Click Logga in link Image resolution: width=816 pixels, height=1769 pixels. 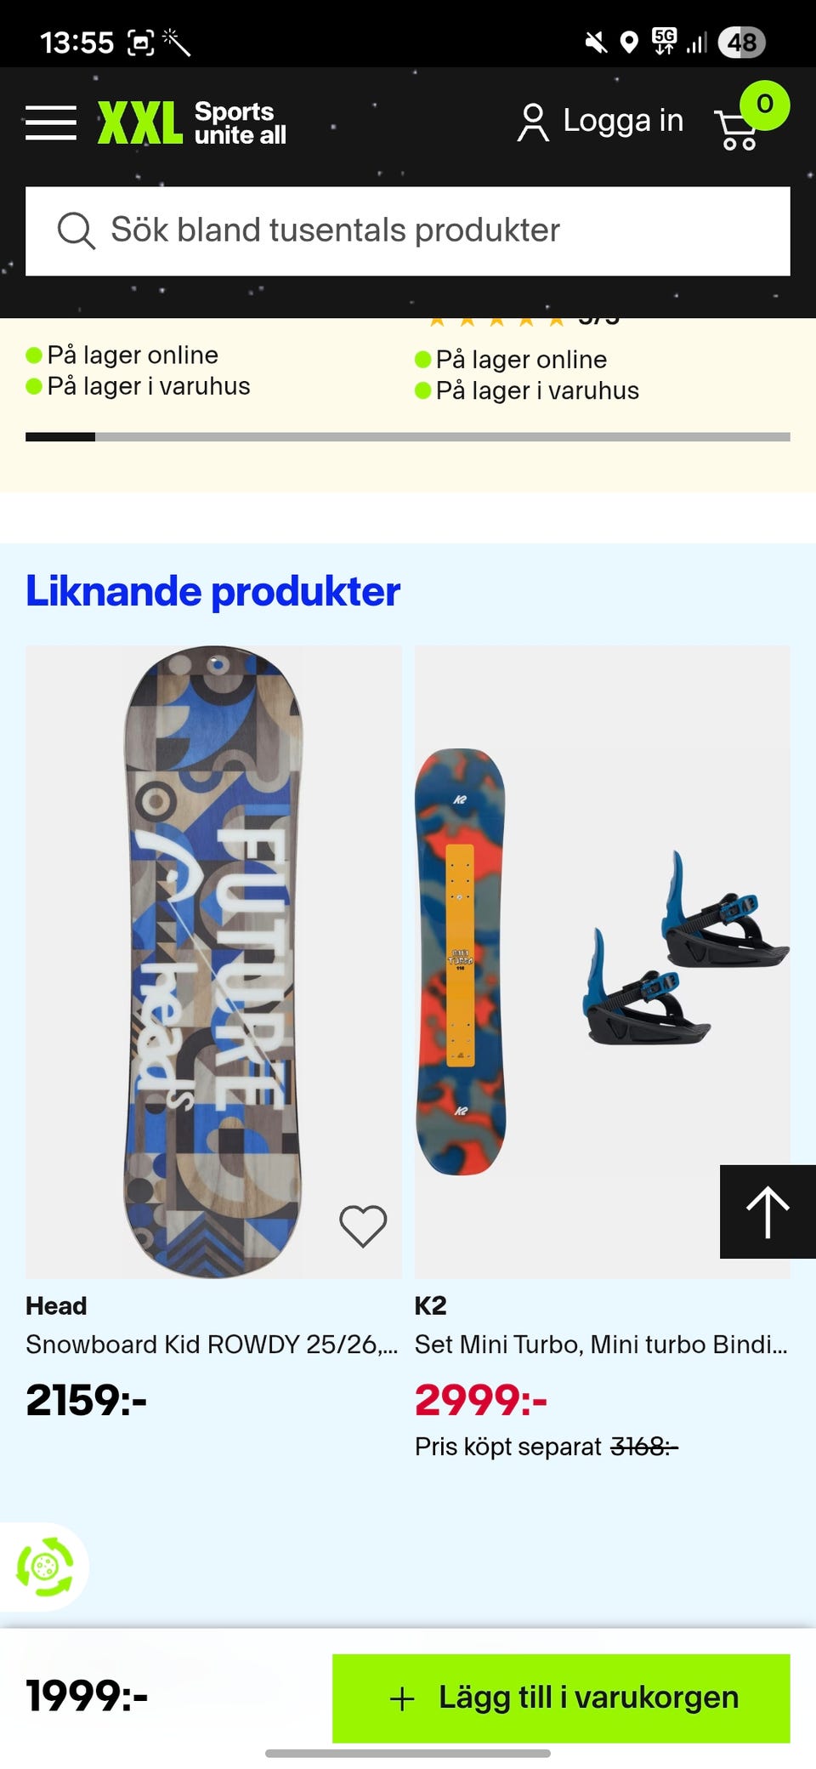click(x=623, y=121)
